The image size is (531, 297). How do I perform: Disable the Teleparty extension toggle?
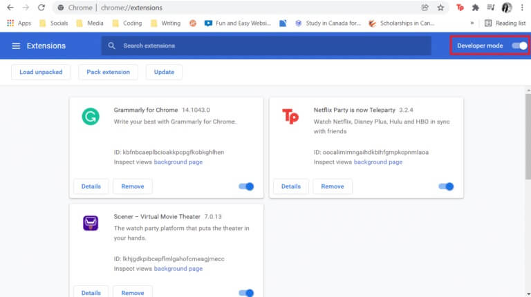coord(446,186)
